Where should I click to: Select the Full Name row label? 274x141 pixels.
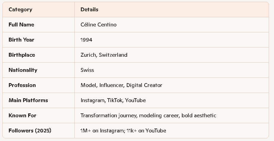21,25
